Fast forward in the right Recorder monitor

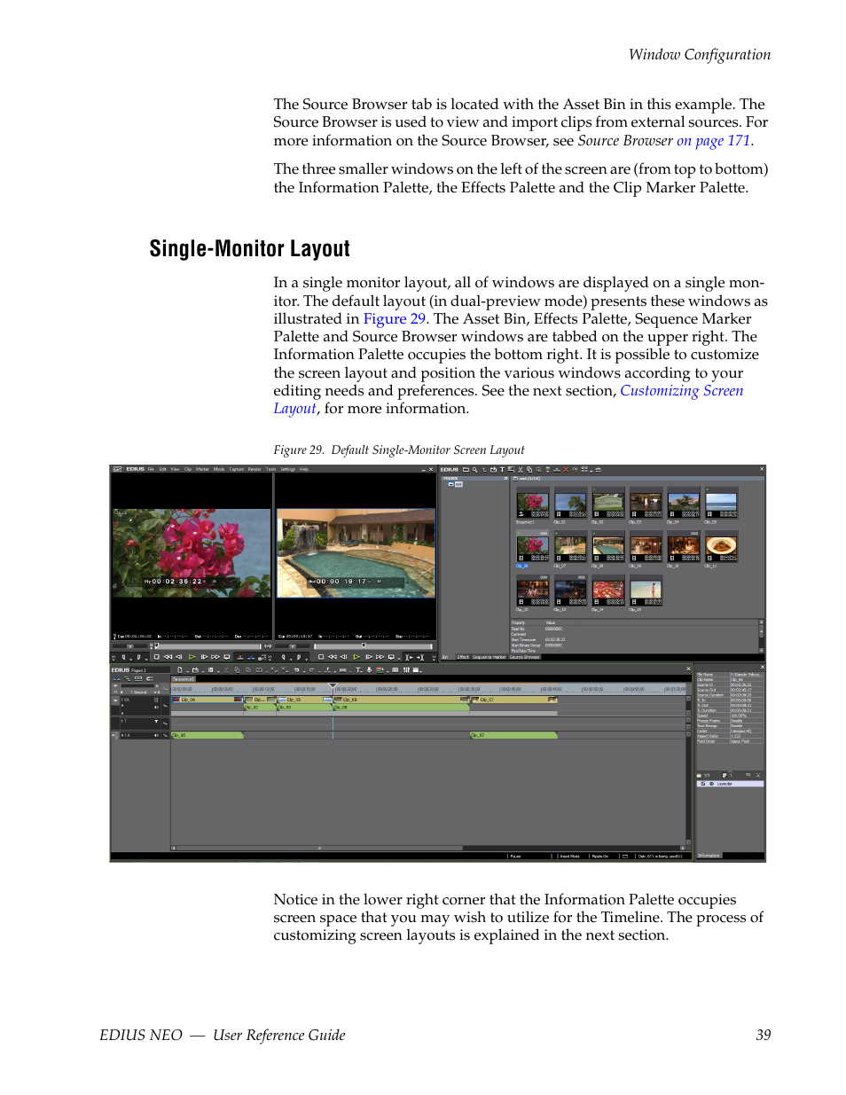click(x=380, y=657)
